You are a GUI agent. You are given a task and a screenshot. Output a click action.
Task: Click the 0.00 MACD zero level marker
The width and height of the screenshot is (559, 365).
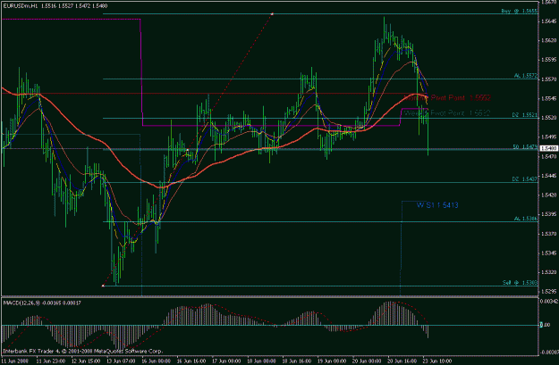pos(546,325)
